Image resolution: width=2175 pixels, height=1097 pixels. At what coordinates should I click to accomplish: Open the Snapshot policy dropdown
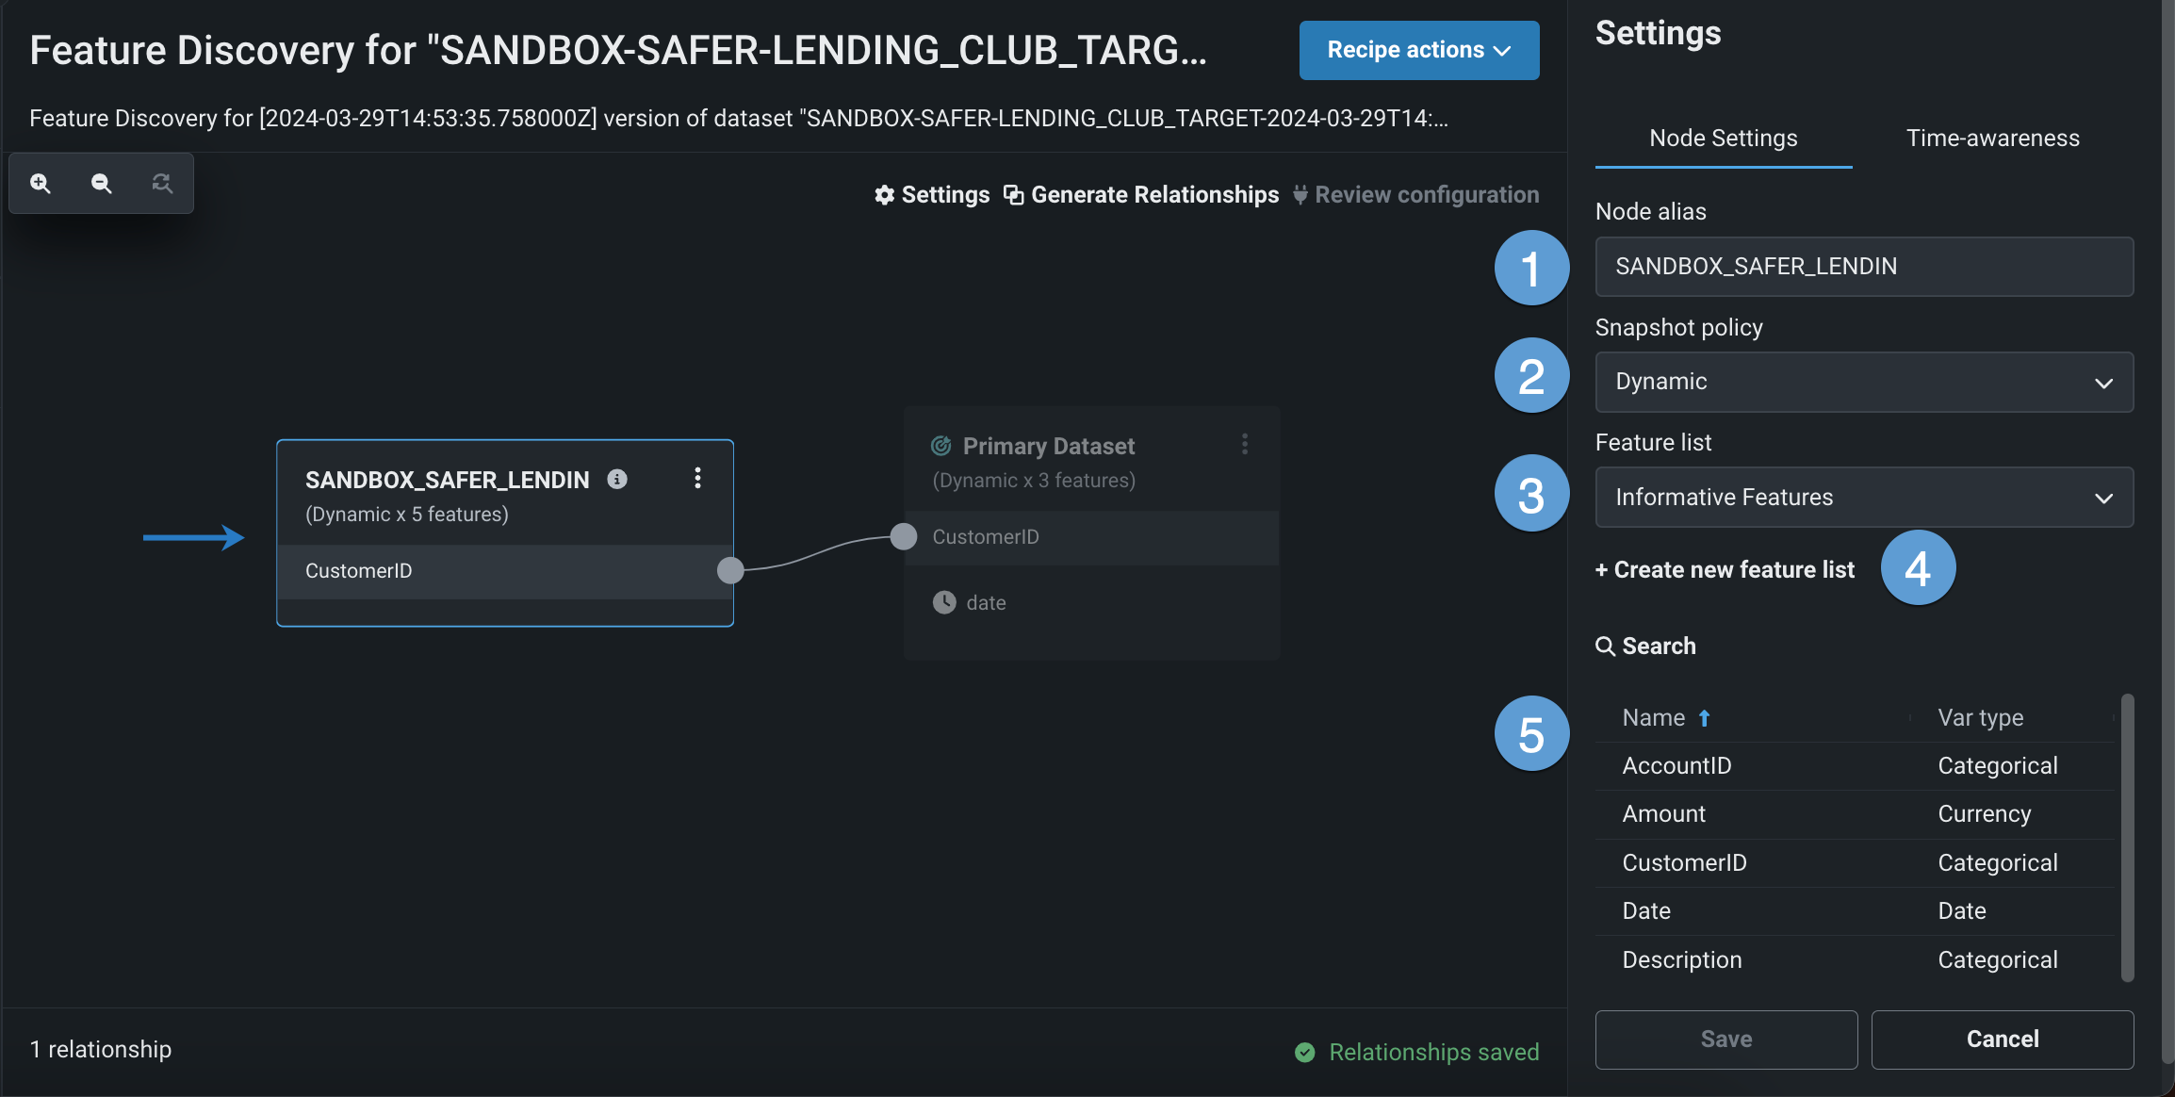tap(1863, 382)
